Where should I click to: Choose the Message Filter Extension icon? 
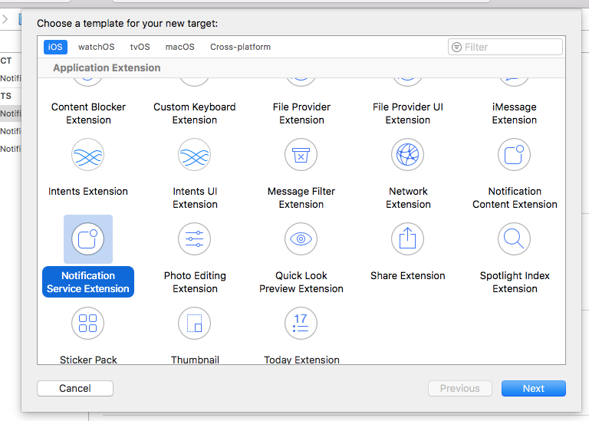click(x=301, y=155)
